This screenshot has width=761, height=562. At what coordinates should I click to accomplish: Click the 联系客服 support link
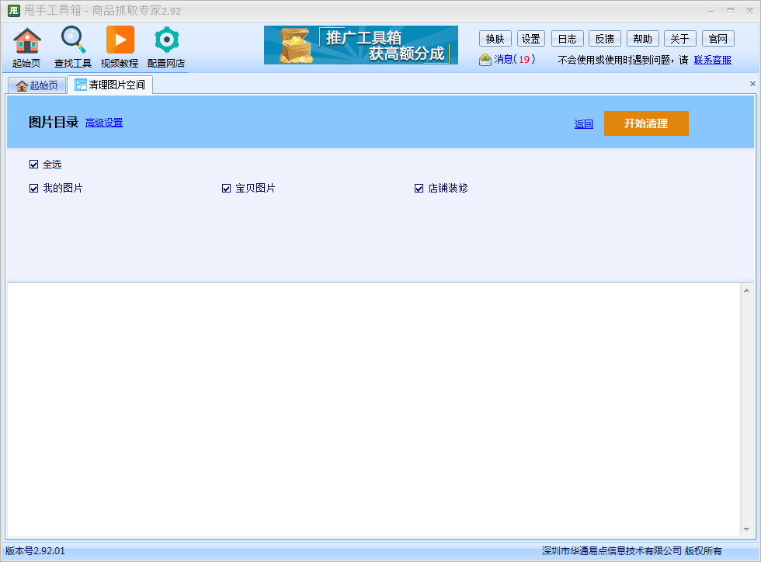click(x=713, y=60)
